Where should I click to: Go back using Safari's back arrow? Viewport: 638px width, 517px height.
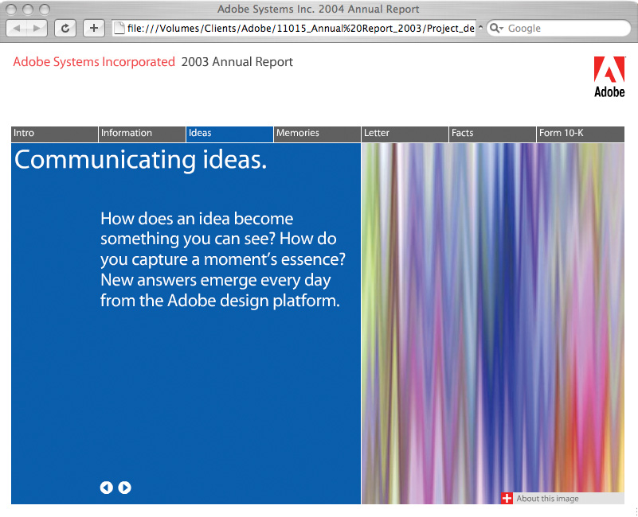[x=18, y=28]
